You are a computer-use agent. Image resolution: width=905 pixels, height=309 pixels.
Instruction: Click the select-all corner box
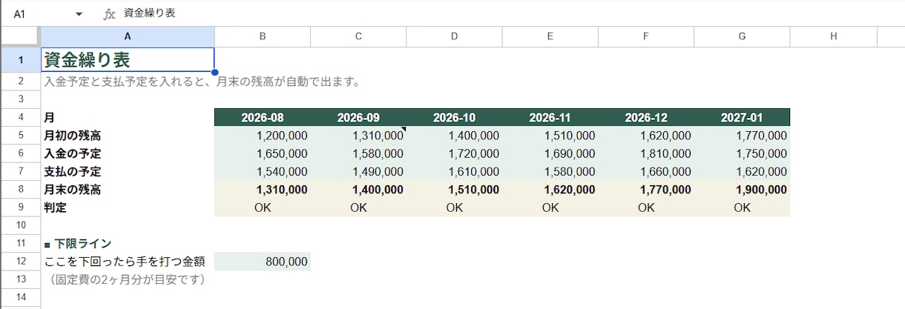(20, 36)
